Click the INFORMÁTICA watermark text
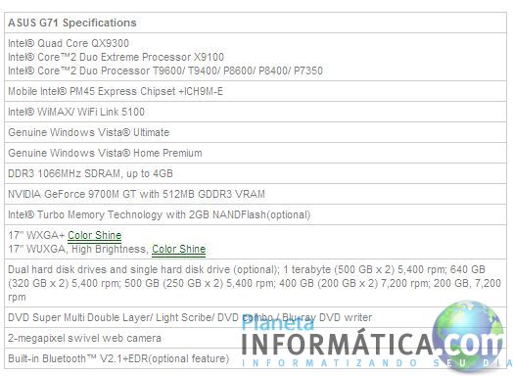The width and height of the screenshot is (513, 376). [338, 345]
